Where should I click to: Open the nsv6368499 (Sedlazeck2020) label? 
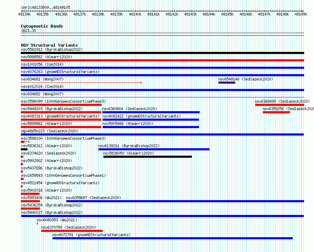(x=282, y=101)
